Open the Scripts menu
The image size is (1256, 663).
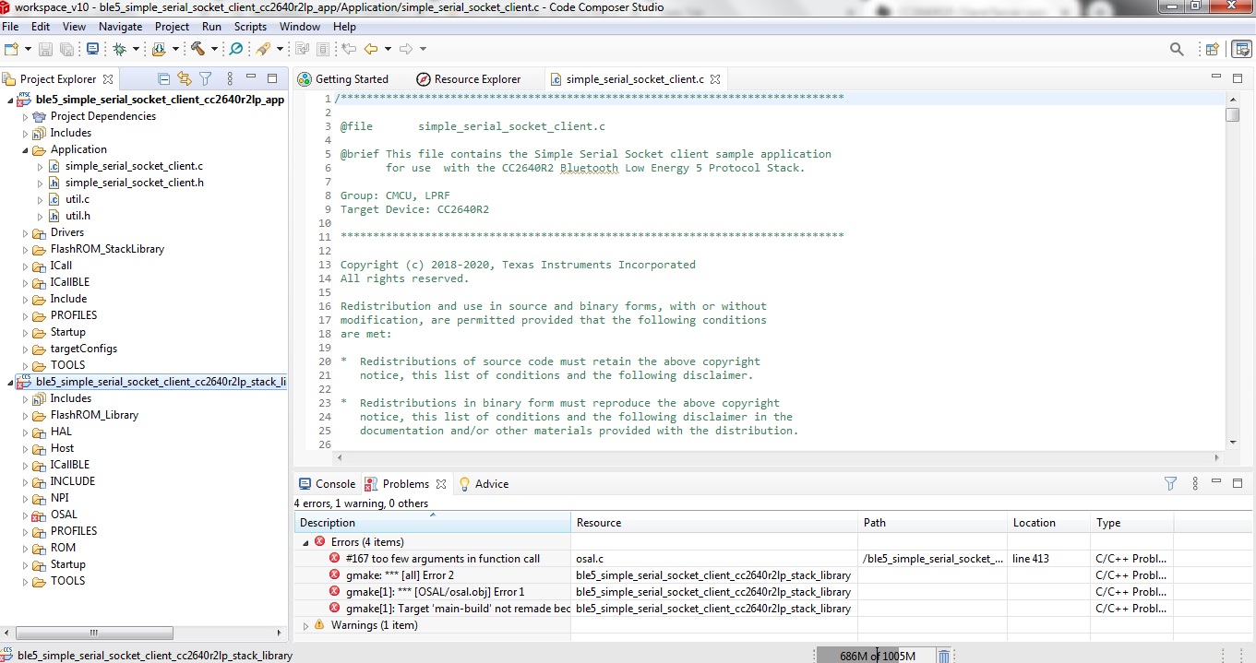250,27
